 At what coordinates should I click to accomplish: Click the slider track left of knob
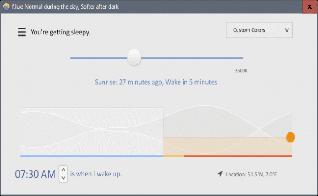99,58
